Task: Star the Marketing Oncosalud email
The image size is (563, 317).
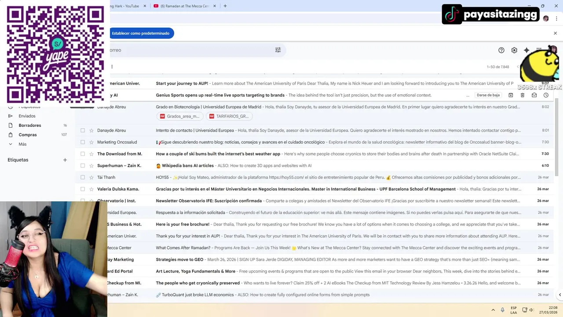Action: 91,142
